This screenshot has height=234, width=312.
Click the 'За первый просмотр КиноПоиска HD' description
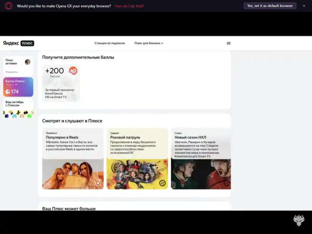click(x=60, y=93)
